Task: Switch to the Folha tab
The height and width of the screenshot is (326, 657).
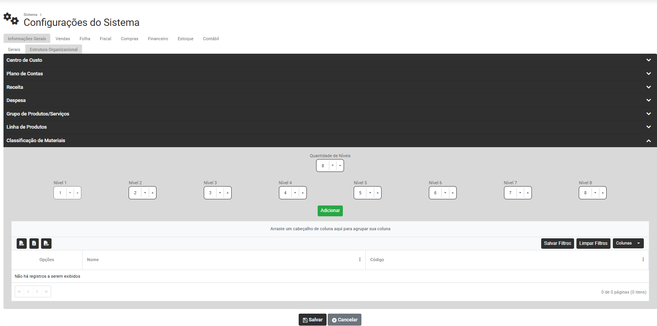Action: coord(85,39)
